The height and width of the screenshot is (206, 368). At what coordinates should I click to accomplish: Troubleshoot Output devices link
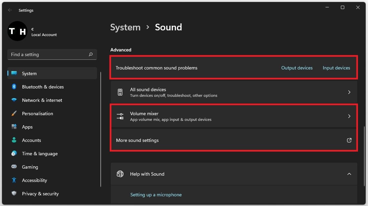point(297,68)
